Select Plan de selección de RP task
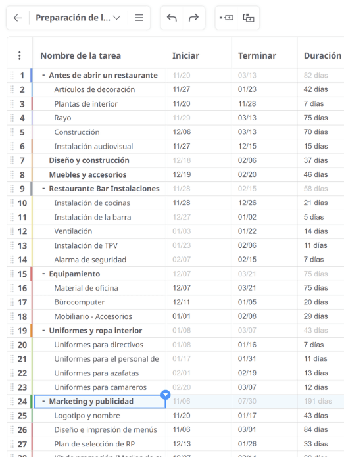 [95, 444]
